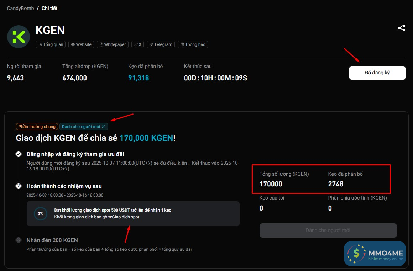
Task: Click the 0% circular progress indicator
Action: tap(40, 214)
